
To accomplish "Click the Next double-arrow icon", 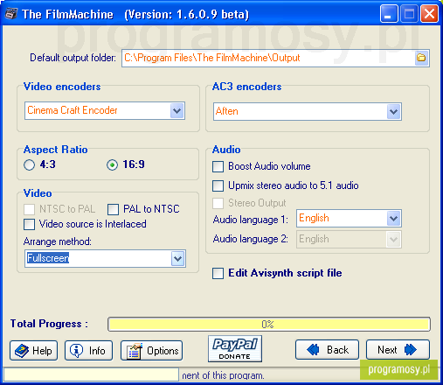I will click(411, 349).
